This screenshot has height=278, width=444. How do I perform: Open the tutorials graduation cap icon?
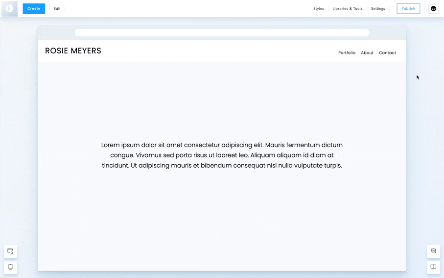pos(433,251)
